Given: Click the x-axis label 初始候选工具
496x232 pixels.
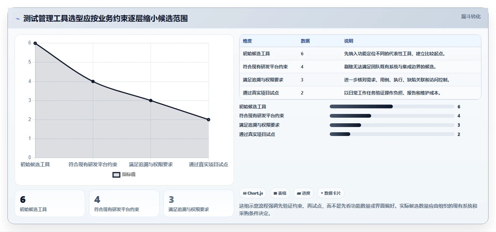Looking at the screenshot, I should (35, 164).
